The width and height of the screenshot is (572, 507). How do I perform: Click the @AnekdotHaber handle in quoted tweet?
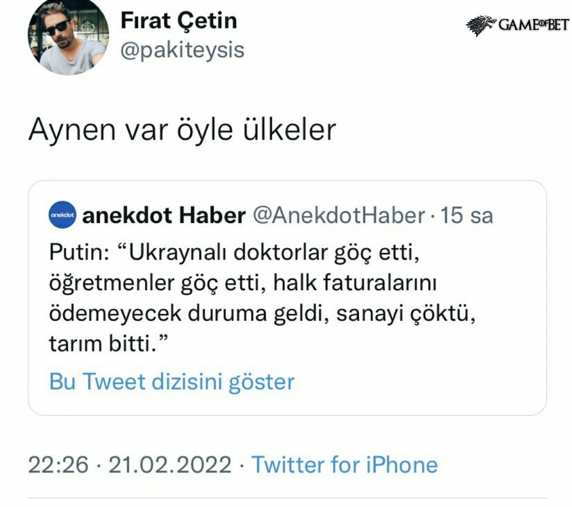coord(338,216)
